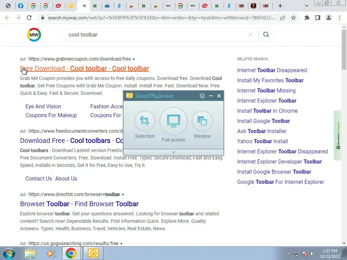Click the share this page icon

pos(283,18)
